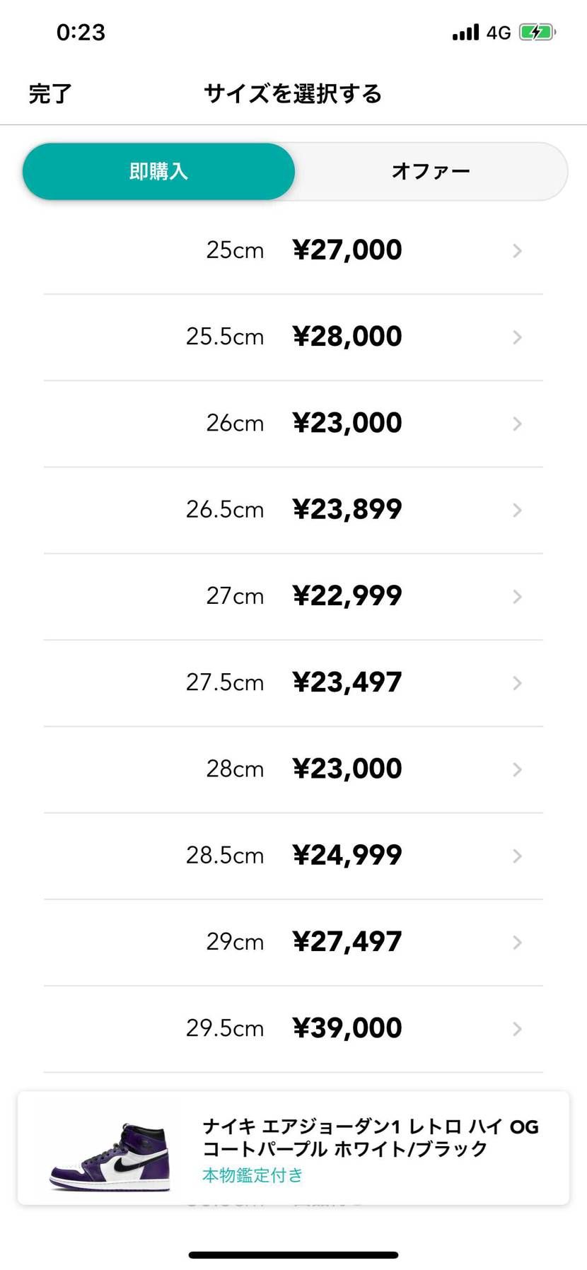Viewport: 587px width, 1270px height.
Task: Open the chevron for 28cm size
Action: tap(517, 769)
